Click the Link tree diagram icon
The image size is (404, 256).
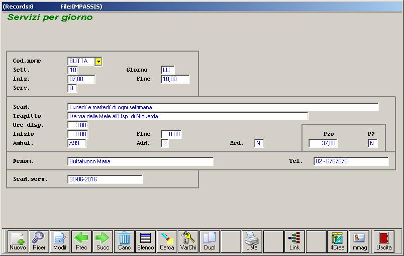pyautogui.click(x=294, y=241)
